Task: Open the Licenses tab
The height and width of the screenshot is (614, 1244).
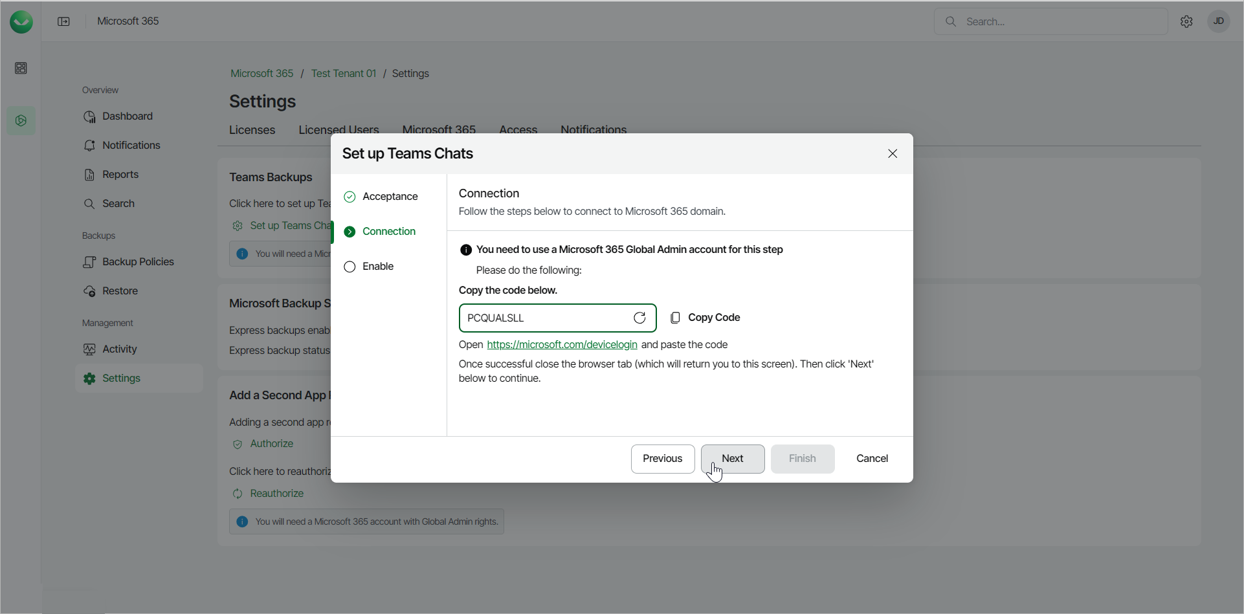Action: click(x=252, y=130)
